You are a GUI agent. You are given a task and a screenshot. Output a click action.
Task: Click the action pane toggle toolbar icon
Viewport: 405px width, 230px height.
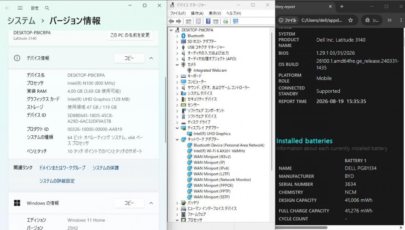[216, 21]
